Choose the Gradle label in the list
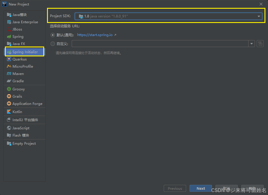 (x=18, y=81)
